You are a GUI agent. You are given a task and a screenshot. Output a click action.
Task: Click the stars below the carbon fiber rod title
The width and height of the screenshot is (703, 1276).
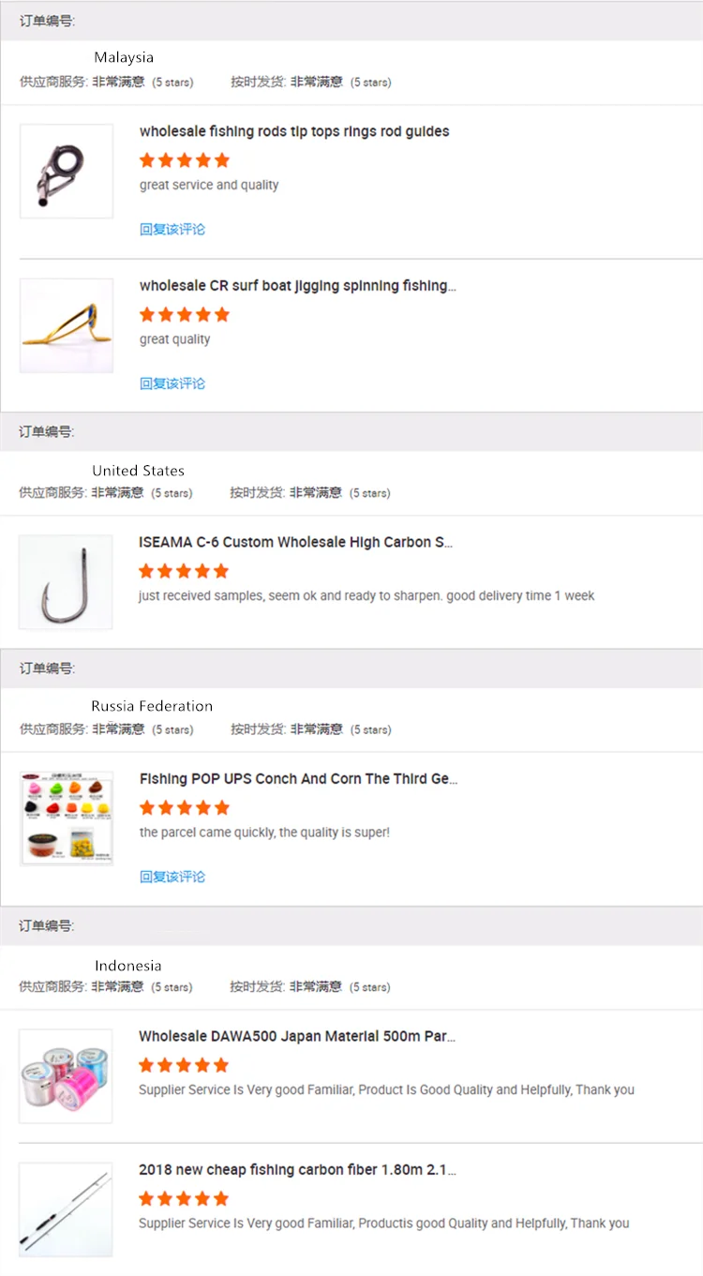point(184,1198)
